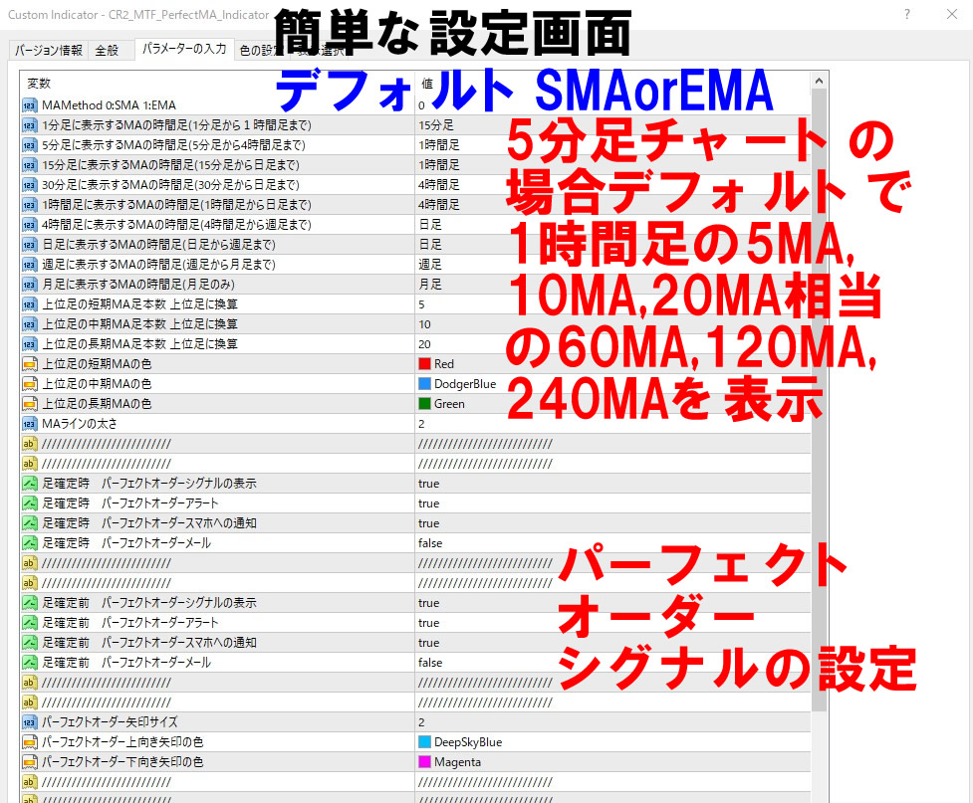Click bool icon of 足確定時 パーフェクトオーダーシグナルの表示
Viewport: 973px width, 803px height.
29,484
